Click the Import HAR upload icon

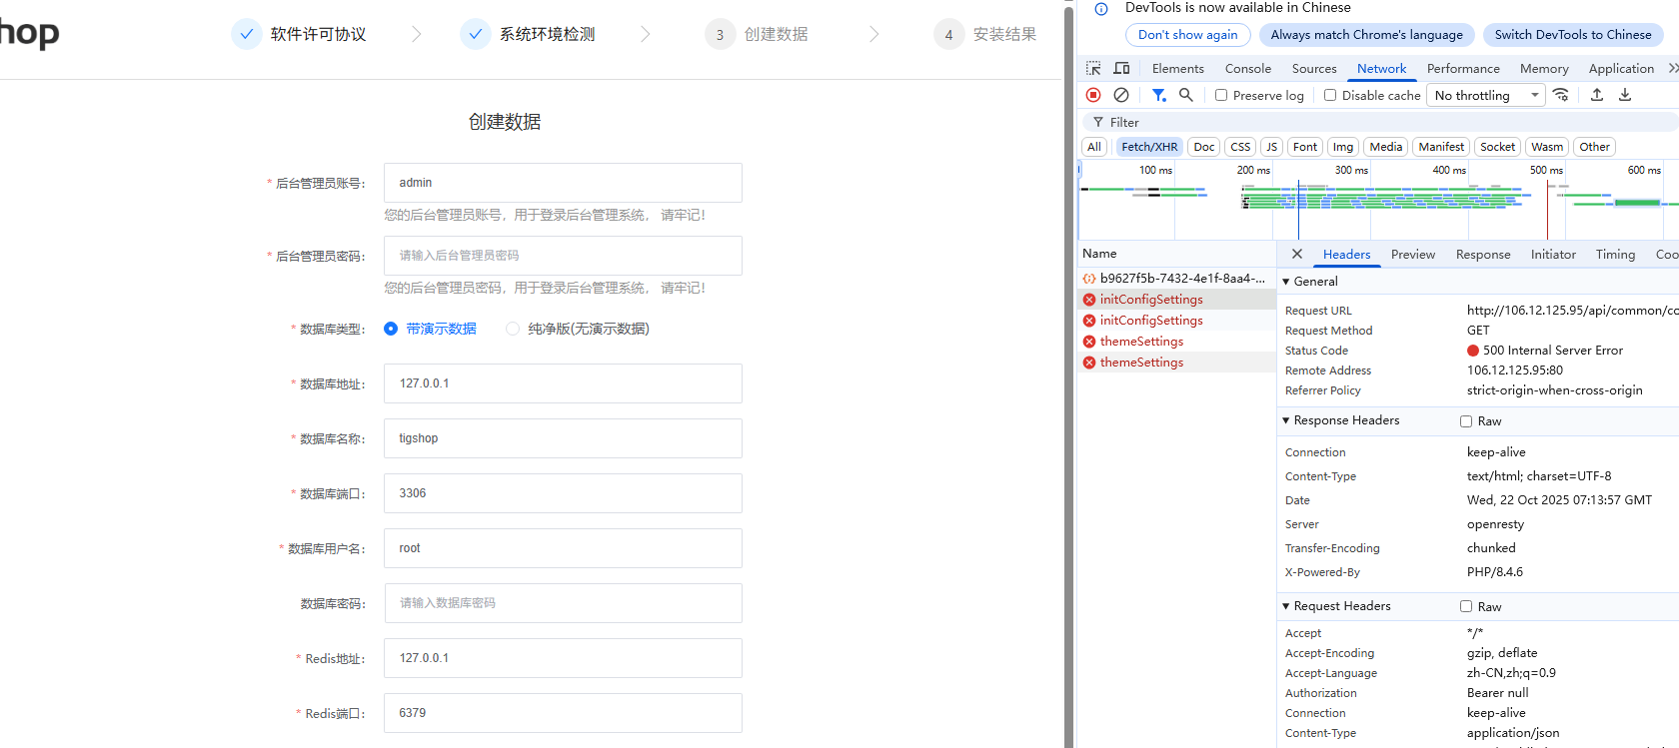coord(1597,95)
